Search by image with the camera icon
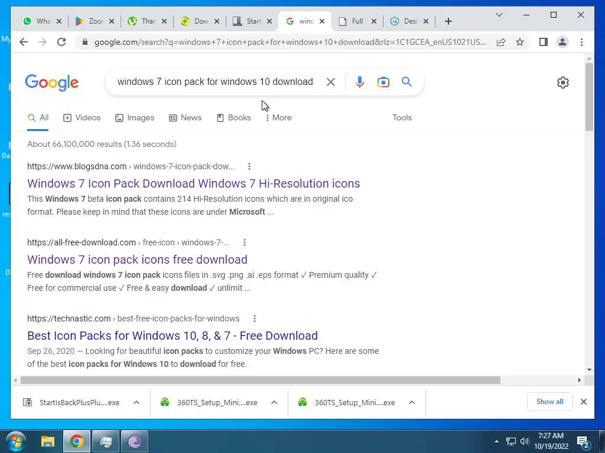 point(383,82)
